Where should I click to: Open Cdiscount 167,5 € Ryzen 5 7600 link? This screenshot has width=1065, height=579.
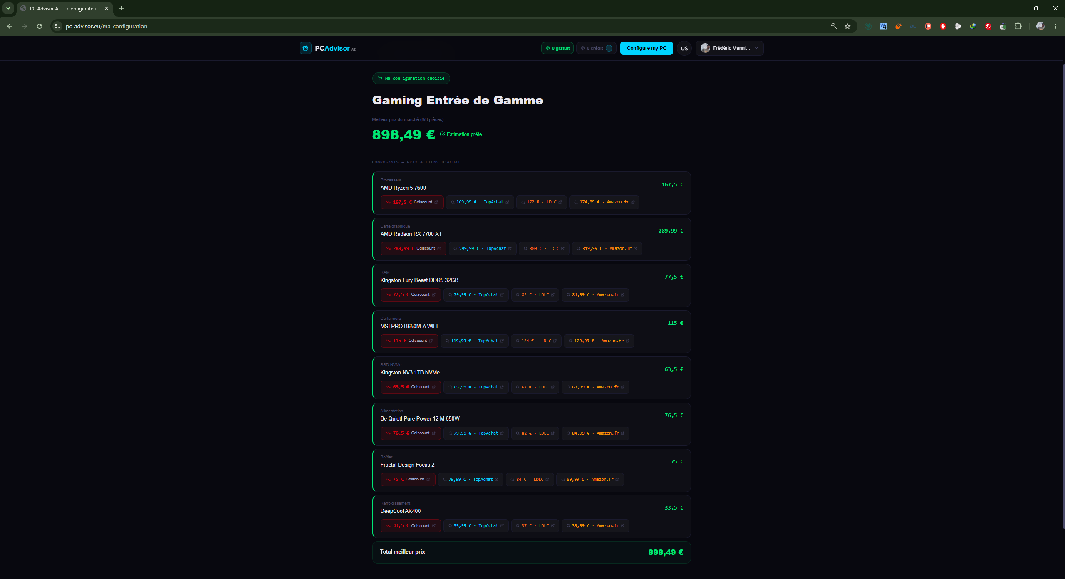point(412,202)
